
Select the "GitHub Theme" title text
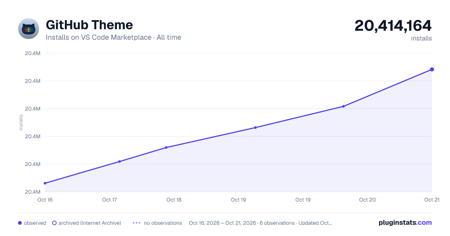[x=89, y=25]
